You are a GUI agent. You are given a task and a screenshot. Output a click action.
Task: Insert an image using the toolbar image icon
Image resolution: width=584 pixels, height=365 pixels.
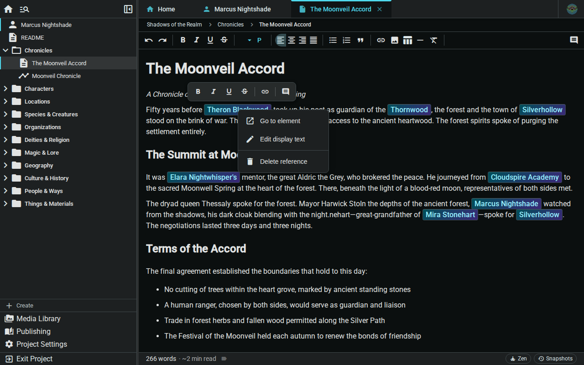[x=395, y=40]
